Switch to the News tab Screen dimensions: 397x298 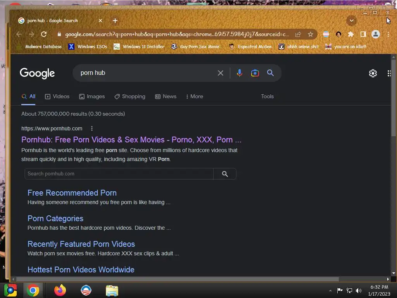click(166, 97)
